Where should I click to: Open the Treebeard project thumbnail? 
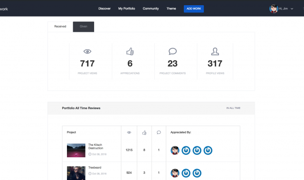(76, 173)
